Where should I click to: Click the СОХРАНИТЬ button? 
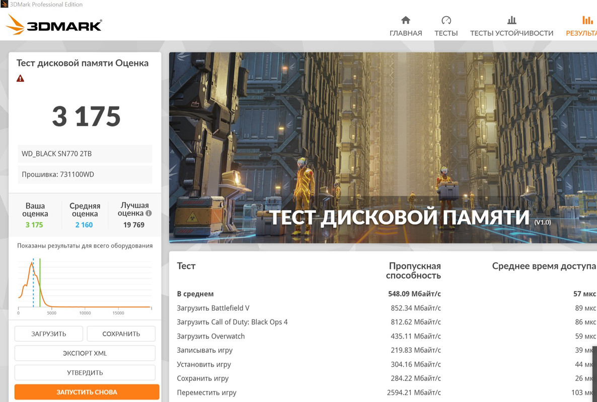click(121, 334)
